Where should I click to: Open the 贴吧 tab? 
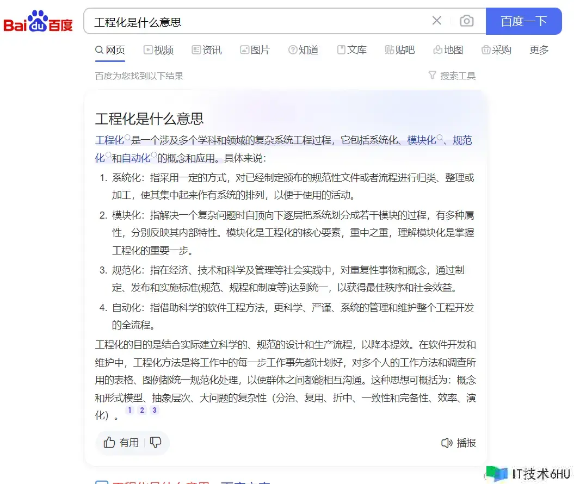399,50
